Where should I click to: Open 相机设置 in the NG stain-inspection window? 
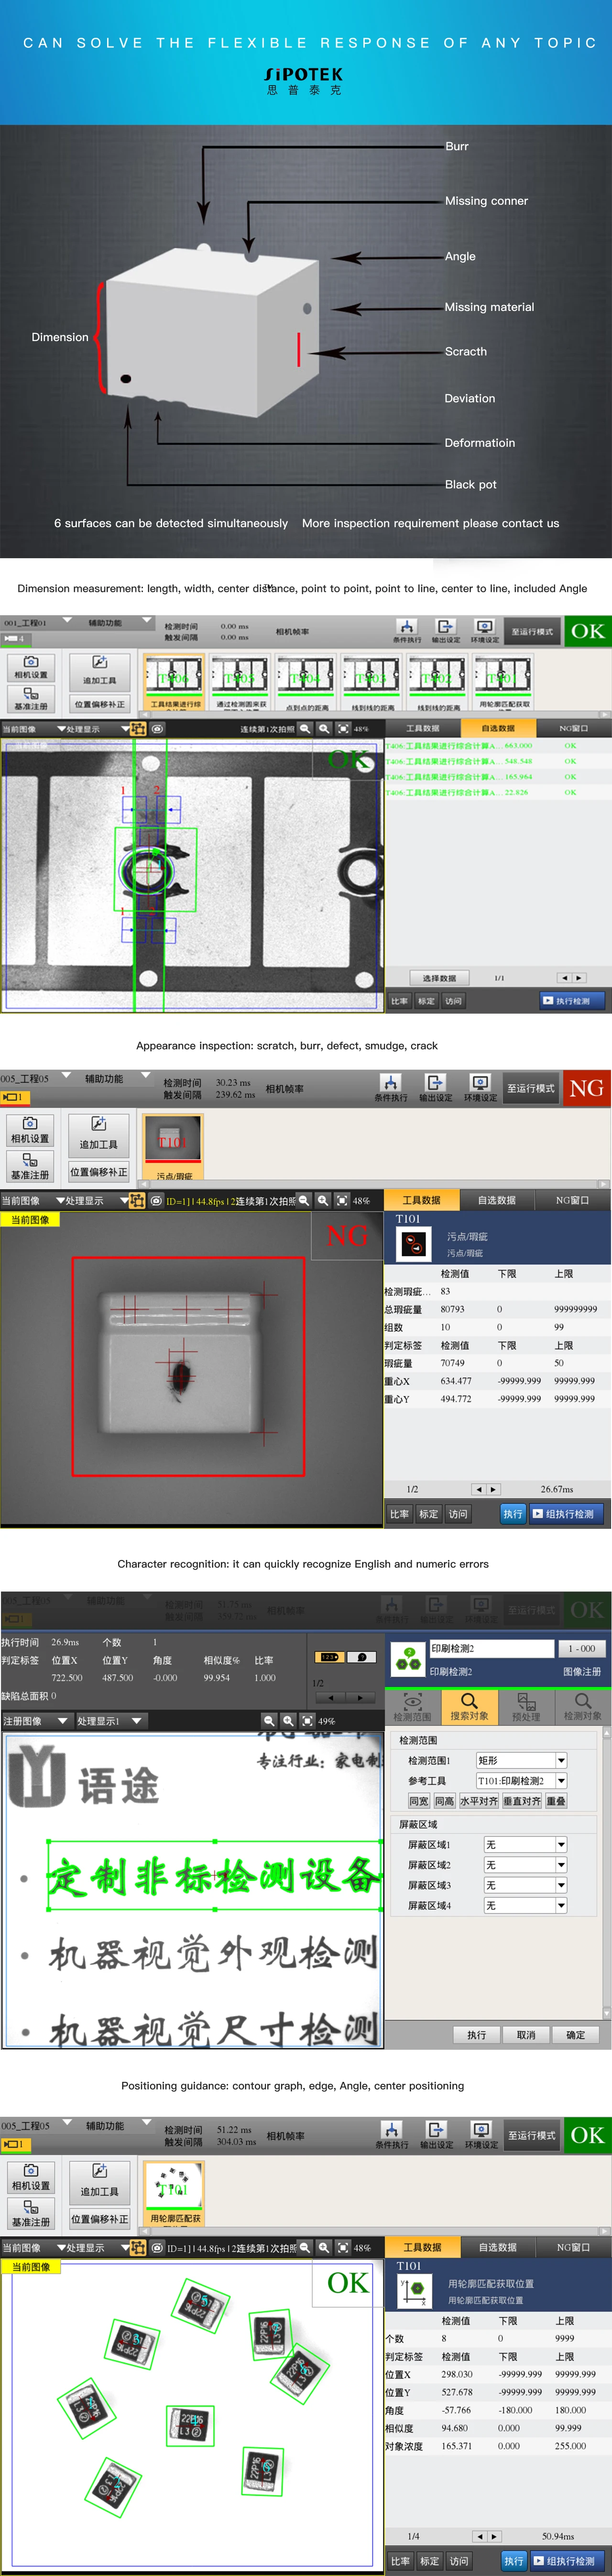point(30,1129)
